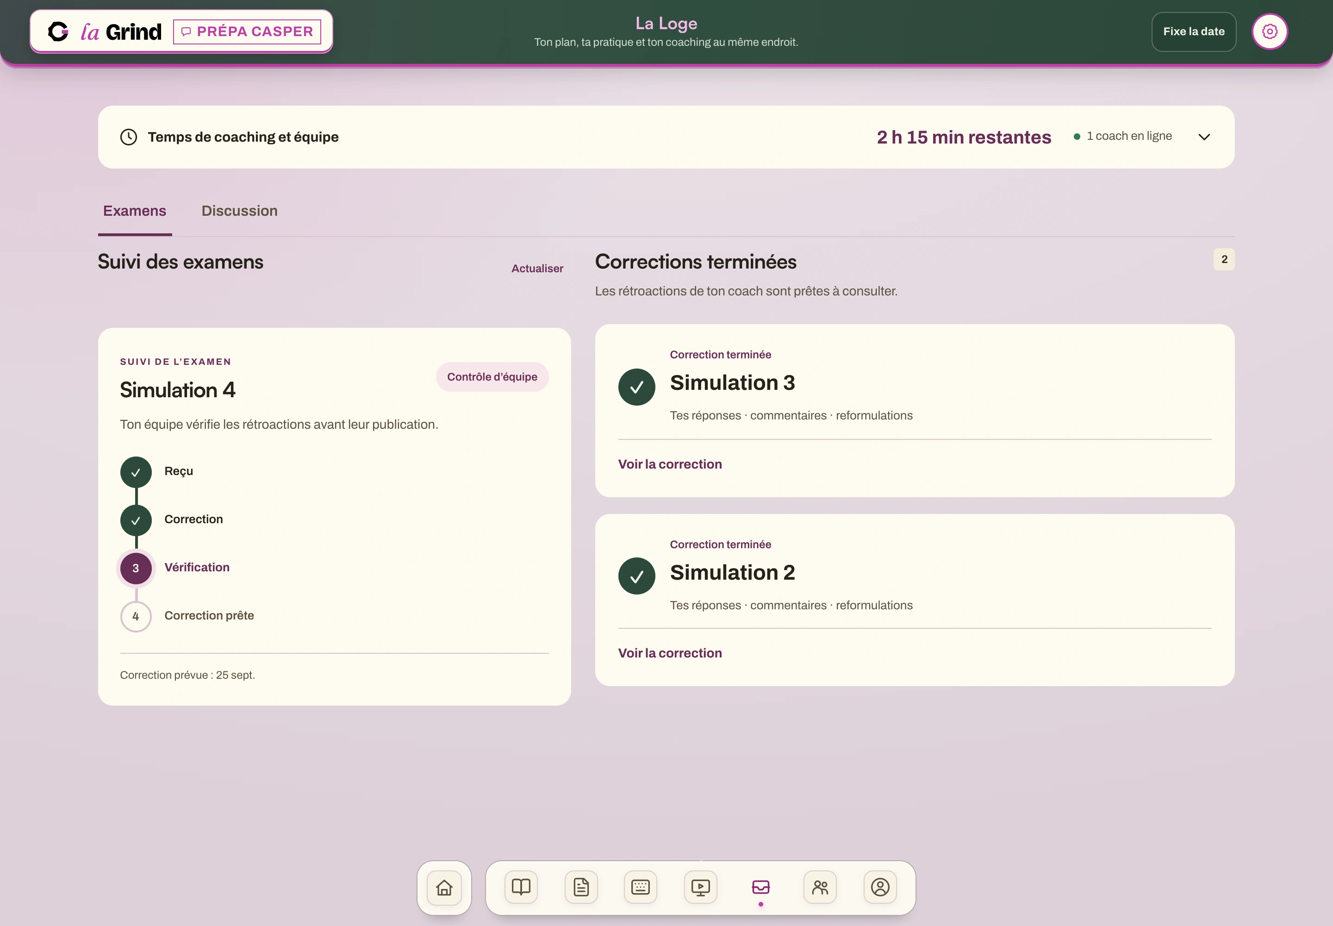Click the La Loge header title
Image resolution: width=1333 pixels, height=926 pixels.
pyautogui.click(x=666, y=23)
